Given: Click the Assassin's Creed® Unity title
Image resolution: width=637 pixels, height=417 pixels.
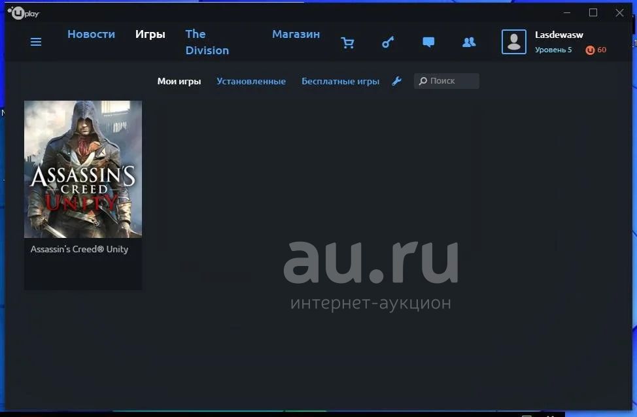Looking at the screenshot, I should (x=79, y=249).
